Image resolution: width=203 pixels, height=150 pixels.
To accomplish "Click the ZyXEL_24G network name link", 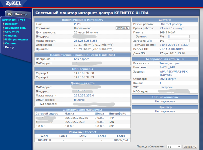I will click(x=167, y=67).
